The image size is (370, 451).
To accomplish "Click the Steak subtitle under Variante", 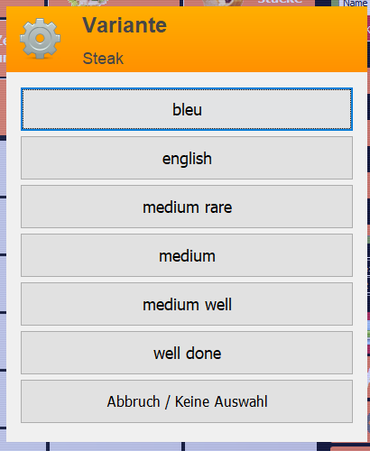I will pyautogui.click(x=103, y=58).
